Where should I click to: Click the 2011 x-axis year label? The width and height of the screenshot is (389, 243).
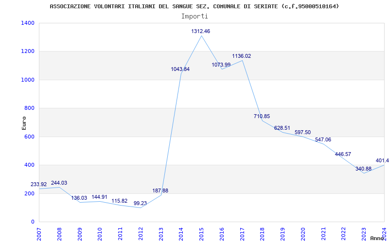click(120, 234)
